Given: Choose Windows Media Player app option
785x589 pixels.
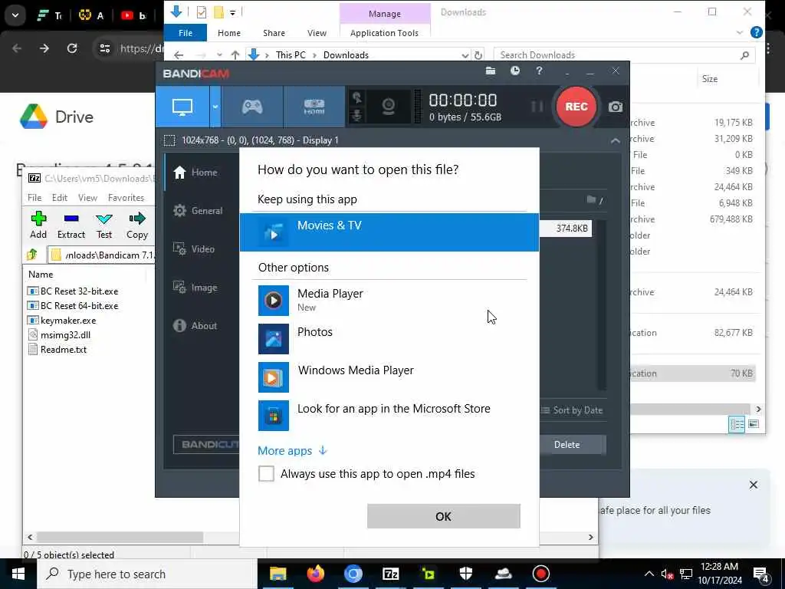Looking at the screenshot, I should pos(389,377).
